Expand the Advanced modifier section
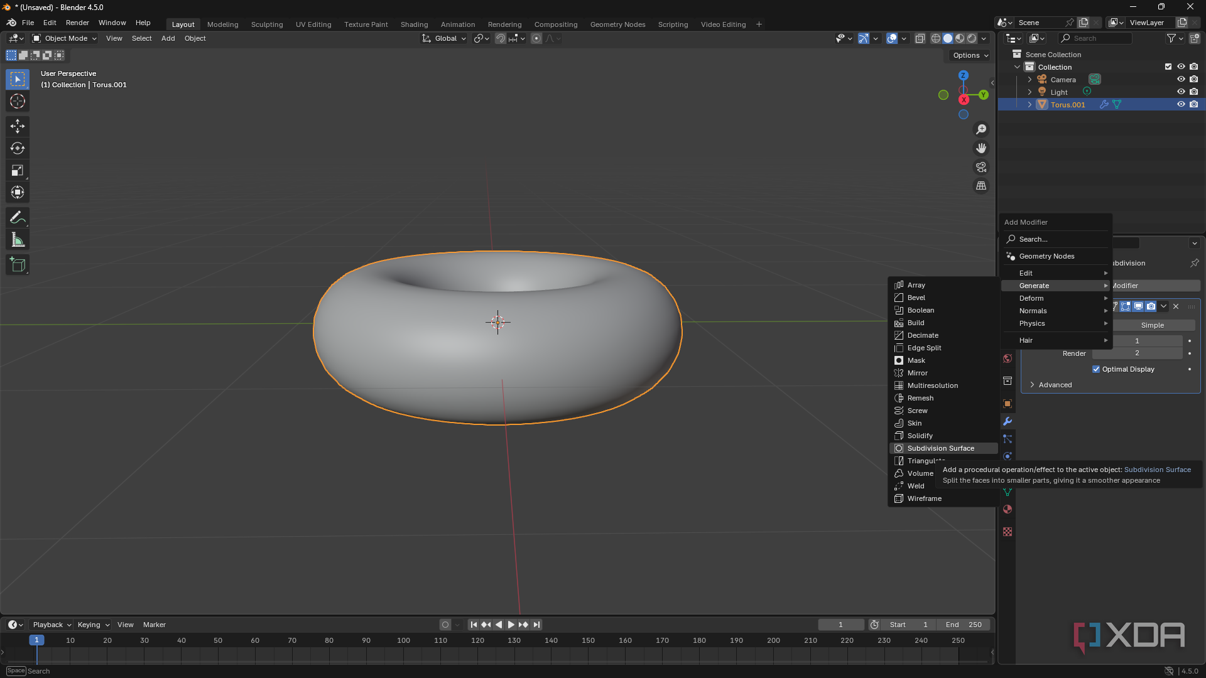Screen dimensions: 1206x678 tap(1055, 385)
